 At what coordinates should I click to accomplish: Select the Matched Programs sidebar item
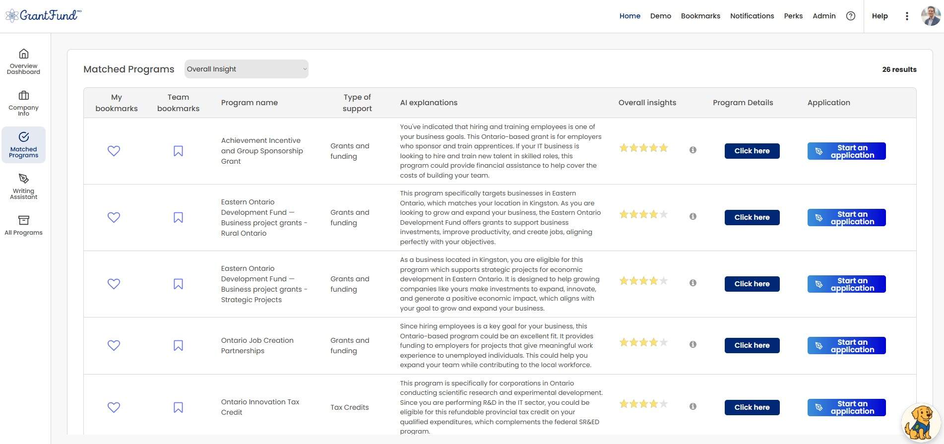pyautogui.click(x=23, y=144)
